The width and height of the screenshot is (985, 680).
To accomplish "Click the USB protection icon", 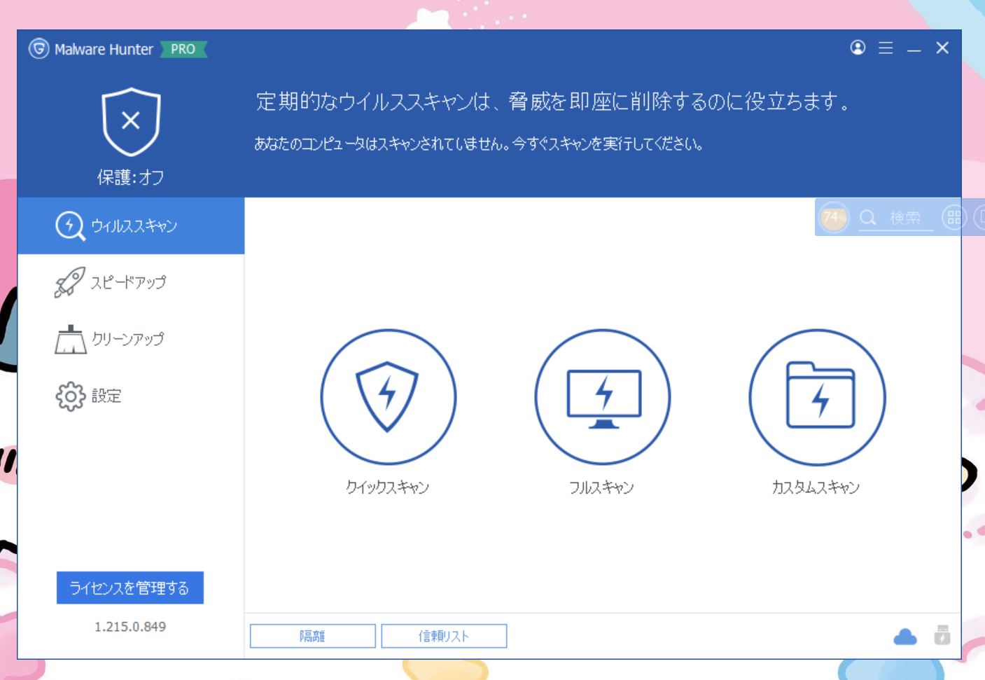I will click(x=942, y=635).
